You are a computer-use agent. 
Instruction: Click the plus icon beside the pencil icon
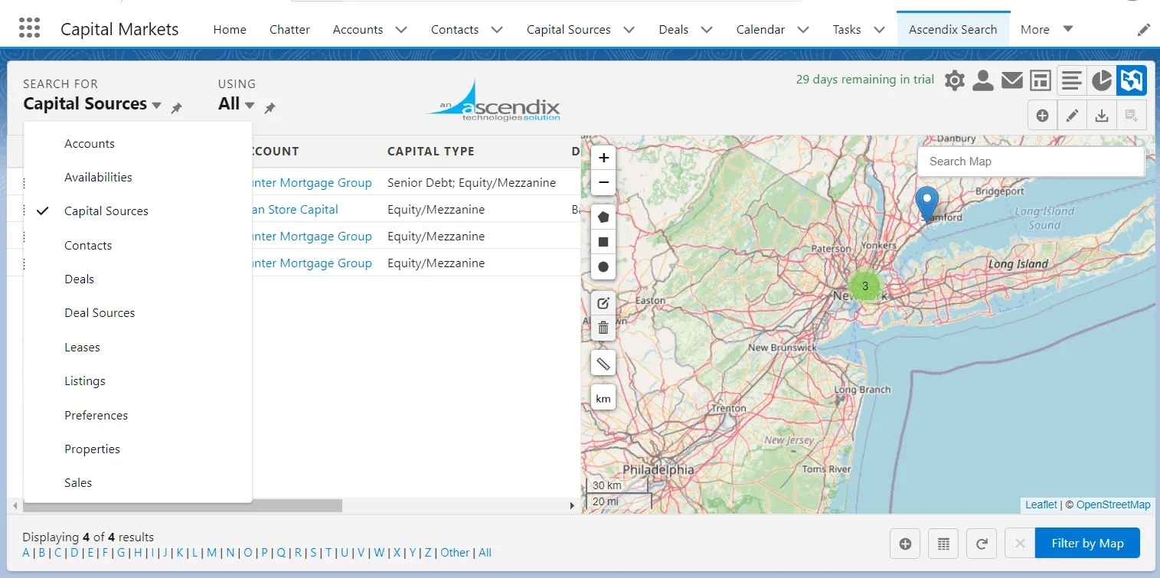1042,116
